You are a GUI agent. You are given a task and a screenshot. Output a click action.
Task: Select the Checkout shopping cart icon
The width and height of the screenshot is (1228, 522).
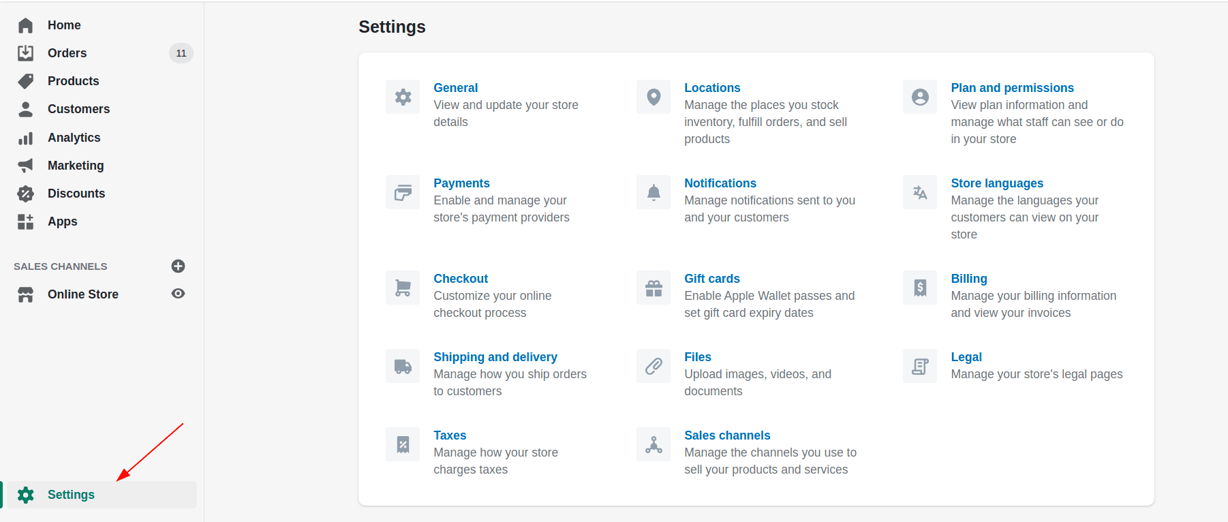click(403, 288)
